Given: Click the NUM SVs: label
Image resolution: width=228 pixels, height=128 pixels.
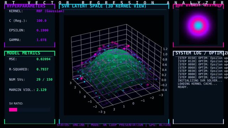Looking at the screenshot, I should coord(17,80).
